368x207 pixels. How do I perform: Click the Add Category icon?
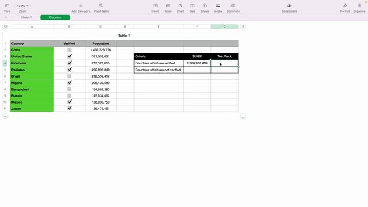pos(80,6)
